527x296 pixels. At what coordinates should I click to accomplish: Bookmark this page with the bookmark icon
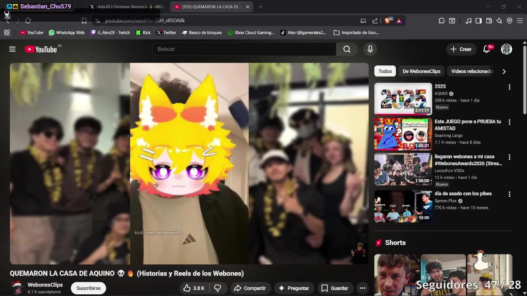(84, 21)
